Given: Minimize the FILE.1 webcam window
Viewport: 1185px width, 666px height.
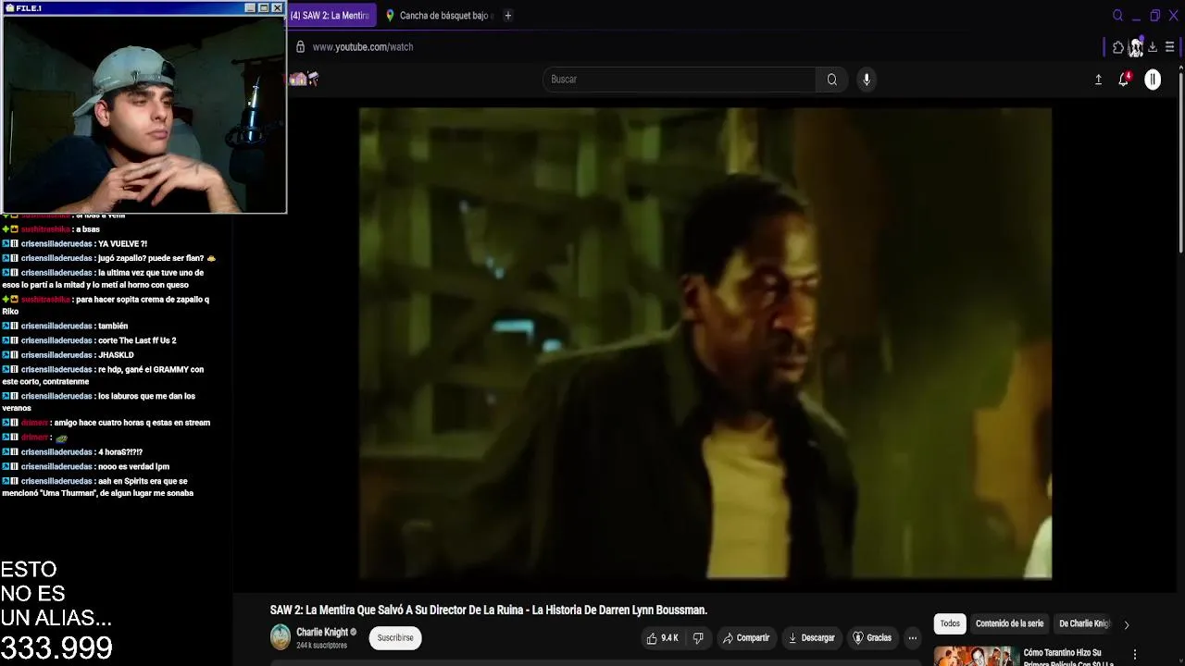Looking at the screenshot, I should click(x=249, y=8).
